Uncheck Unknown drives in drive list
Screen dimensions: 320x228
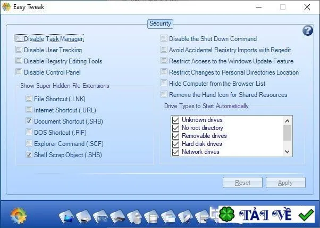point(176,120)
